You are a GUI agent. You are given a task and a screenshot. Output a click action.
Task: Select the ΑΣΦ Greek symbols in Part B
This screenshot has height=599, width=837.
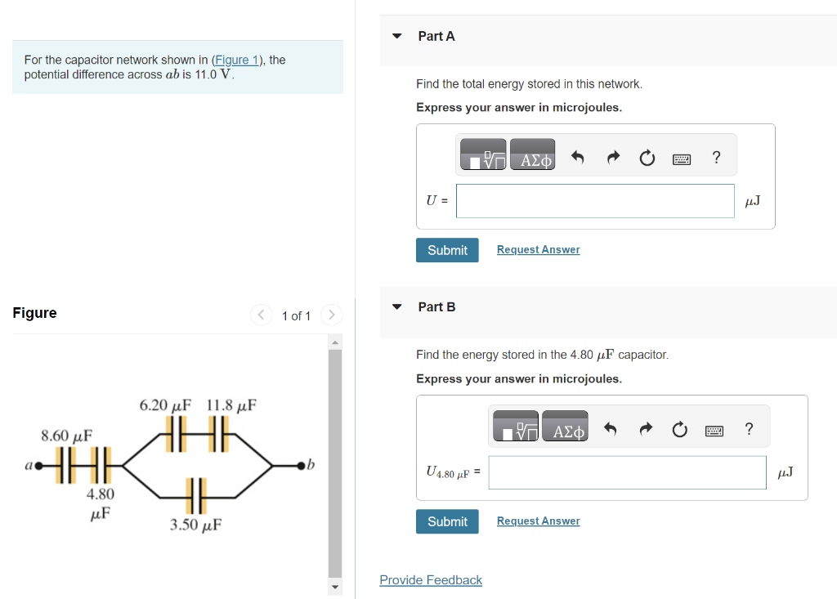pos(565,426)
